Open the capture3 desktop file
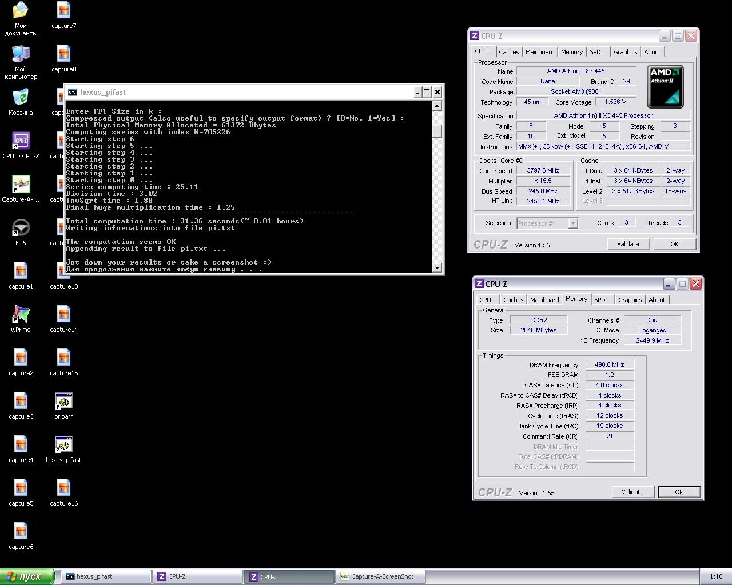Image resolution: width=732 pixels, height=585 pixels. click(x=21, y=406)
